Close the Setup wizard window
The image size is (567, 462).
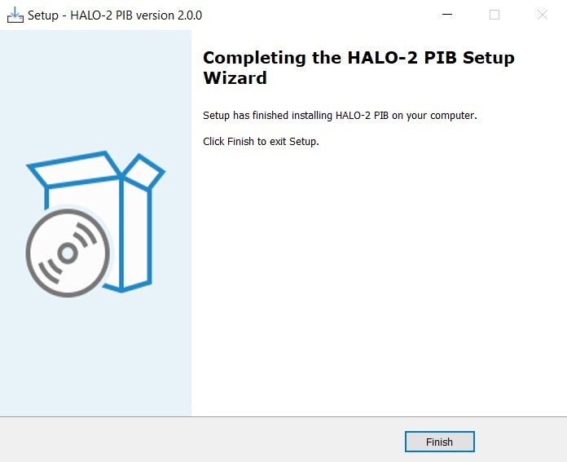coord(542,15)
